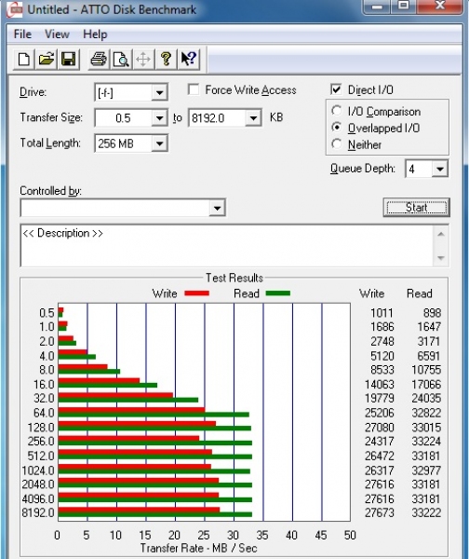Open a saved benchmark file icon
The height and width of the screenshot is (559, 469).
click(x=46, y=60)
